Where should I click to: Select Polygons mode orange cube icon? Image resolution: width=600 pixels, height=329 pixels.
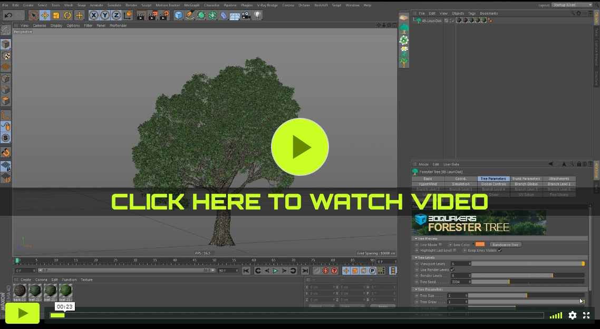pyautogui.click(x=6, y=101)
